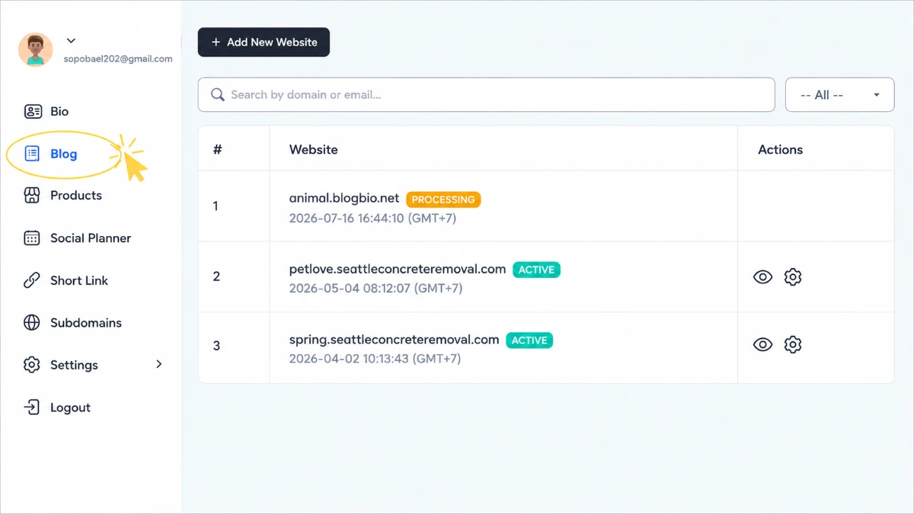Expand the Settings submenu chevron

159,364
